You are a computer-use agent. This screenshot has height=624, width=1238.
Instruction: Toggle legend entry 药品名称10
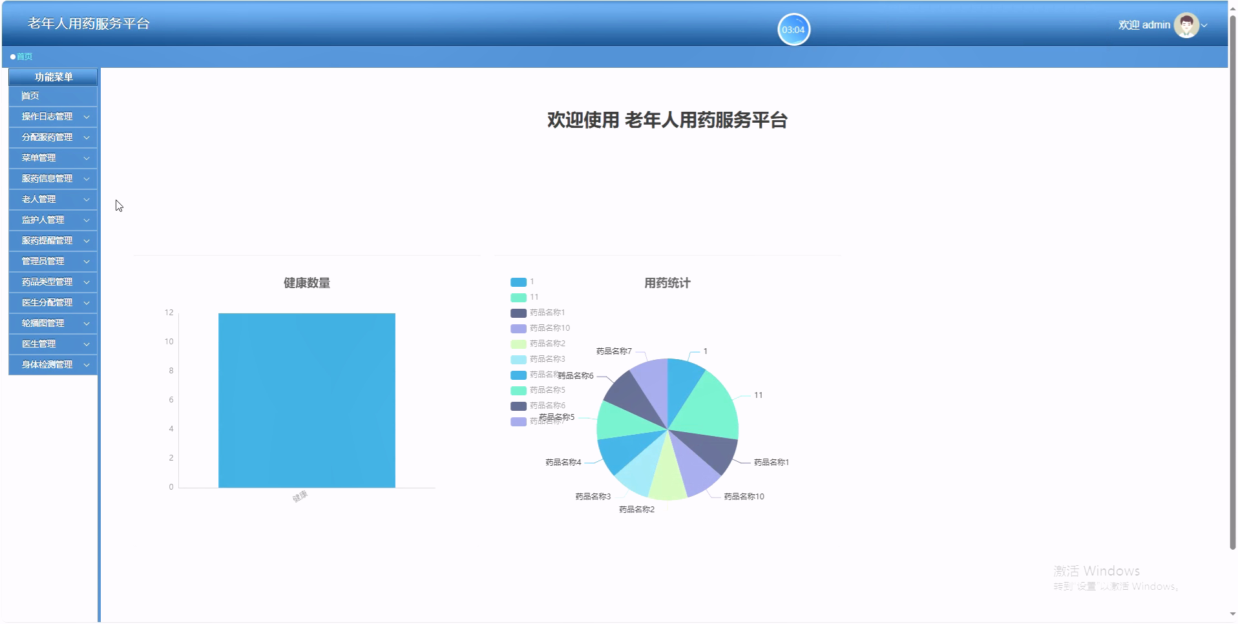[x=540, y=329]
